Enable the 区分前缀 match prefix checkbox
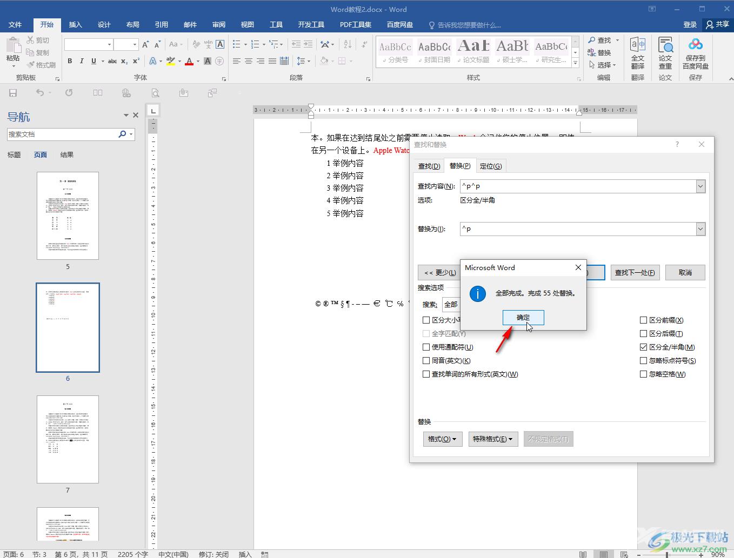 tap(643, 320)
